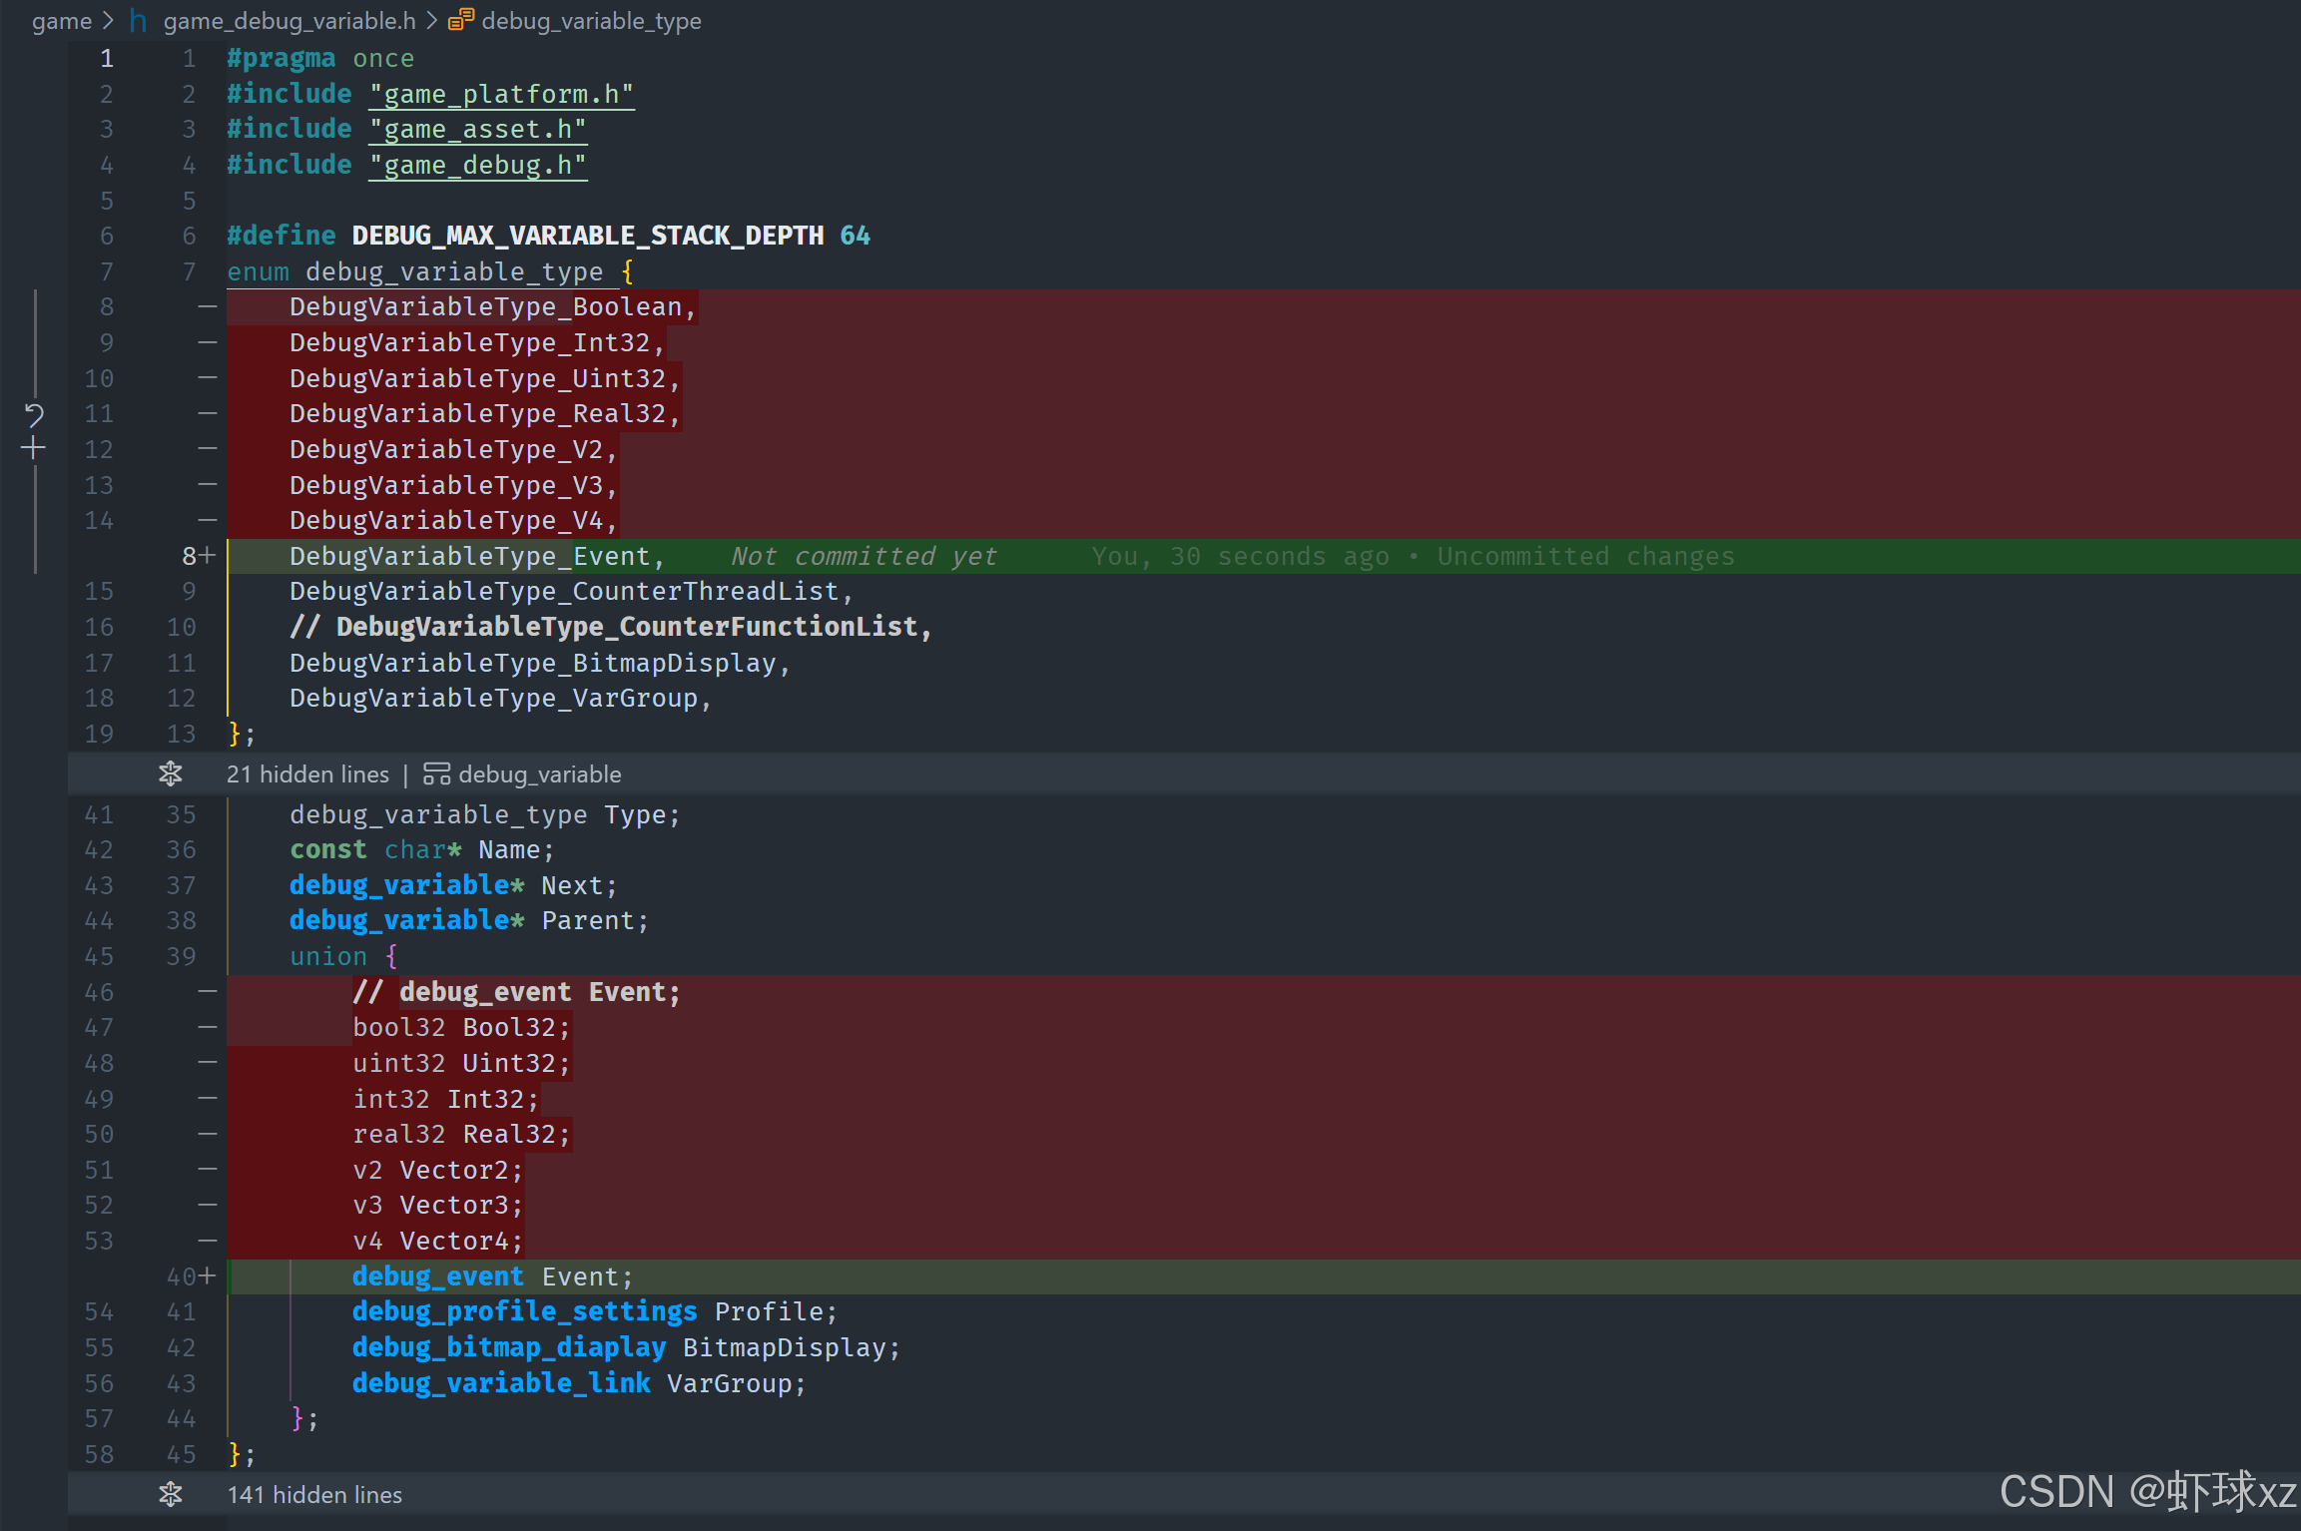Image resolution: width=2301 pixels, height=1531 pixels.
Task: Click the stage change plus icon
Action: (34, 449)
